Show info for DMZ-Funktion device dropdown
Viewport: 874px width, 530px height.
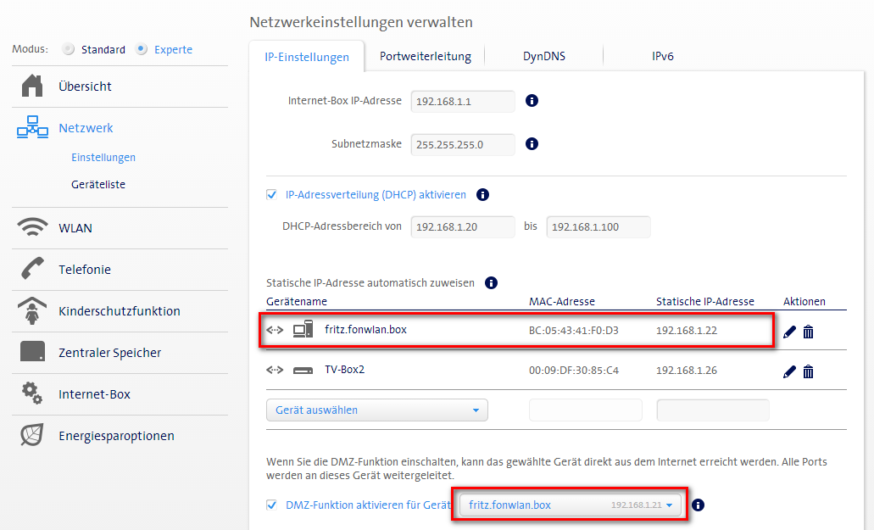coord(699,505)
